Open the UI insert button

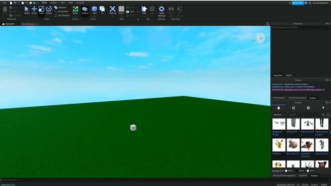pos(102,10)
